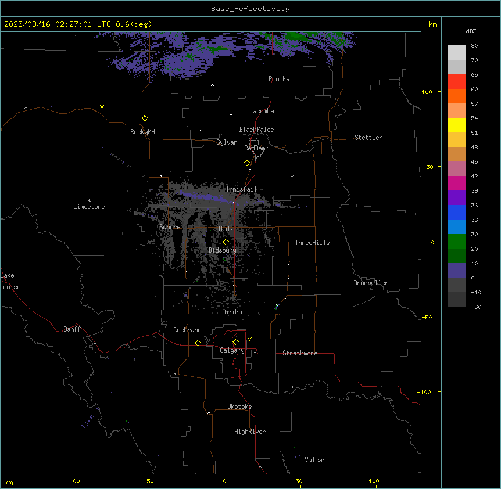Click the 80 dBZ value in legend
The width and height of the screenshot is (501, 489).
tap(474, 46)
